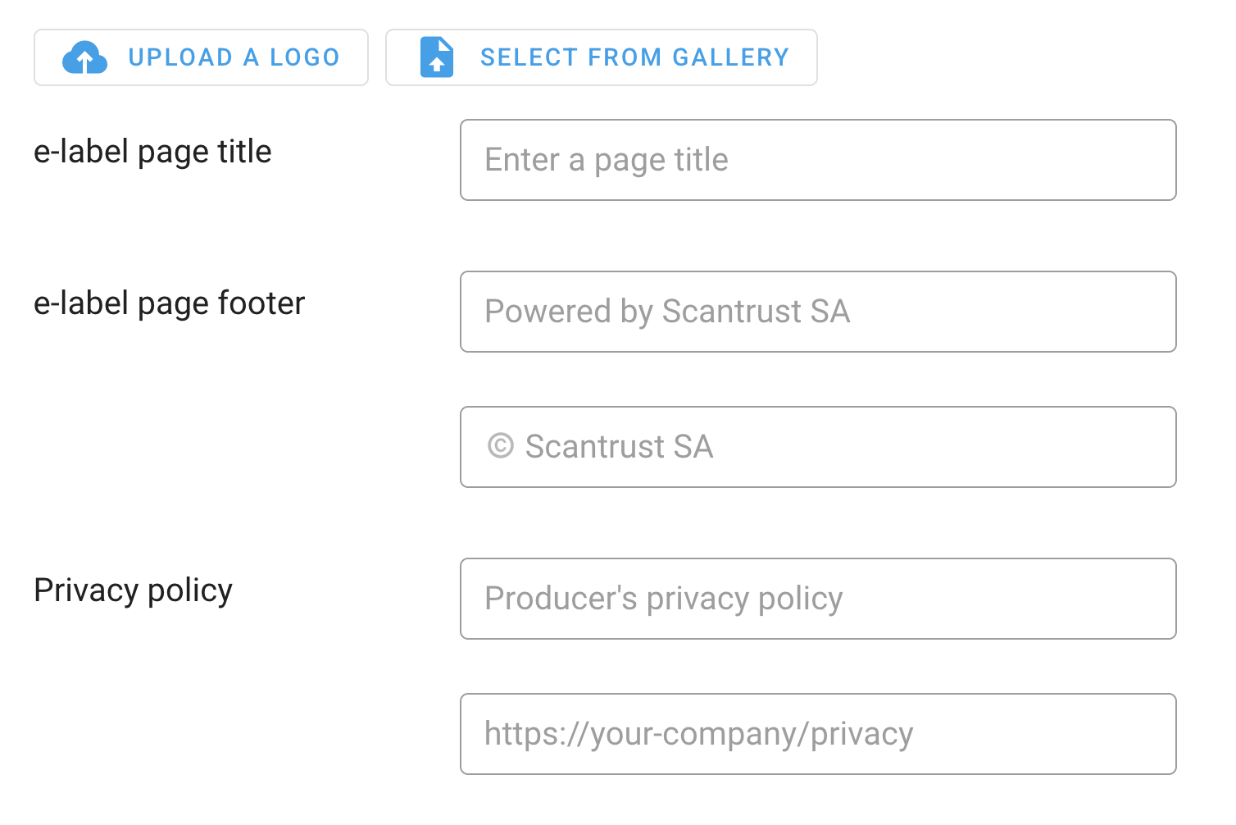Click the file upload icon for gallery
This screenshot has height=825, width=1236.
(x=437, y=57)
